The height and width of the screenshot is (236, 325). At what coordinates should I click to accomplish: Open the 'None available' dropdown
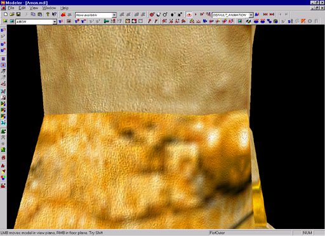pos(114,15)
